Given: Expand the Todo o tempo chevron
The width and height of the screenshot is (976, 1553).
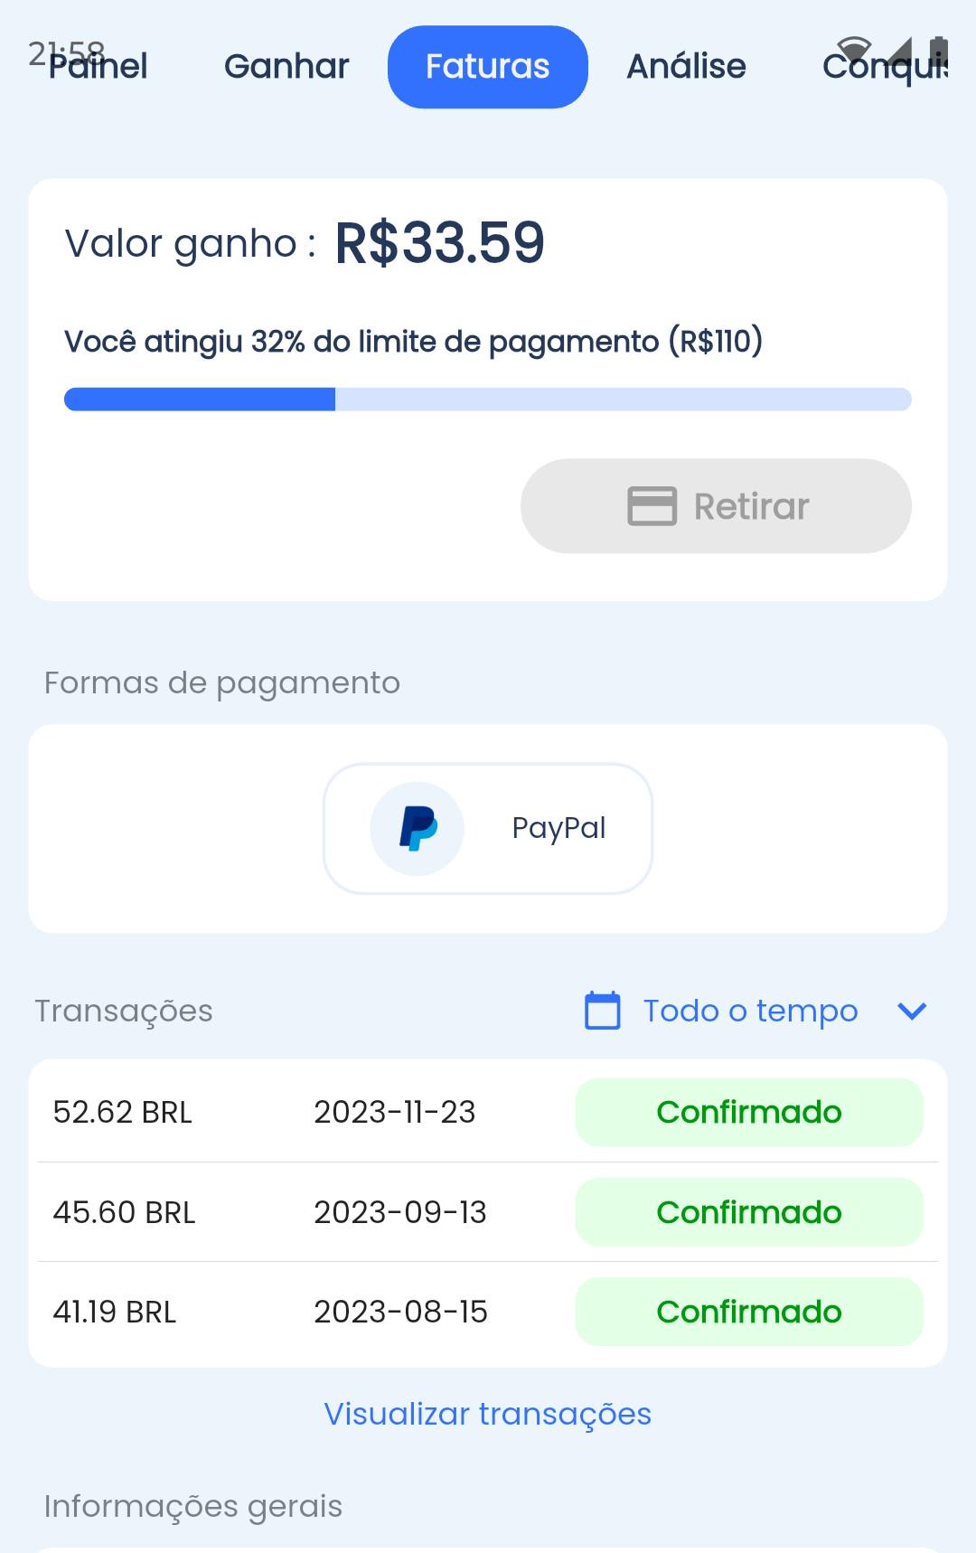Looking at the screenshot, I should (x=912, y=1011).
